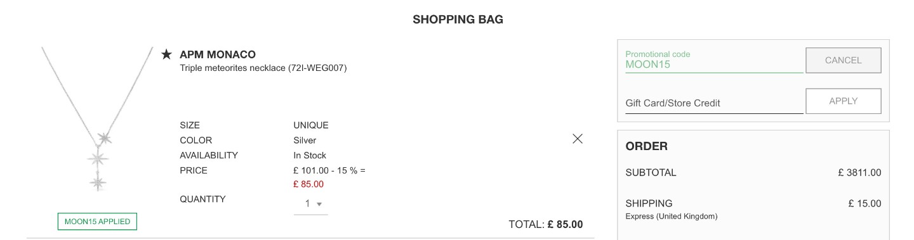Apply the gift card or store credit
The width and height of the screenshot is (914, 240).
click(x=844, y=101)
